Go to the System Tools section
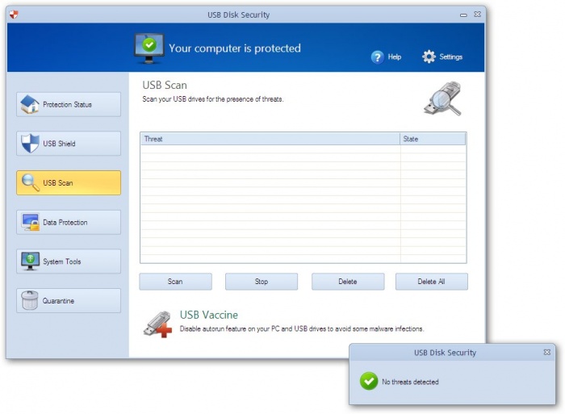The height and width of the screenshot is (414, 565). coord(69,261)
